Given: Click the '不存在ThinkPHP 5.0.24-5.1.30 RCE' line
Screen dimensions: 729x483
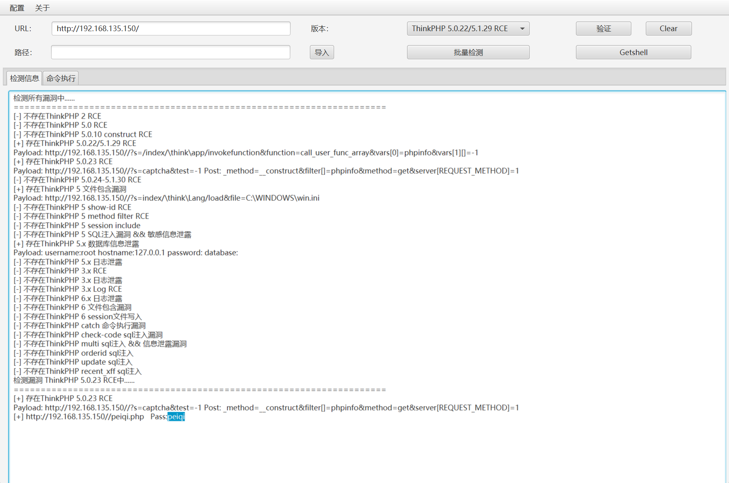Looking at the screenshot, I should click(77, 180).
